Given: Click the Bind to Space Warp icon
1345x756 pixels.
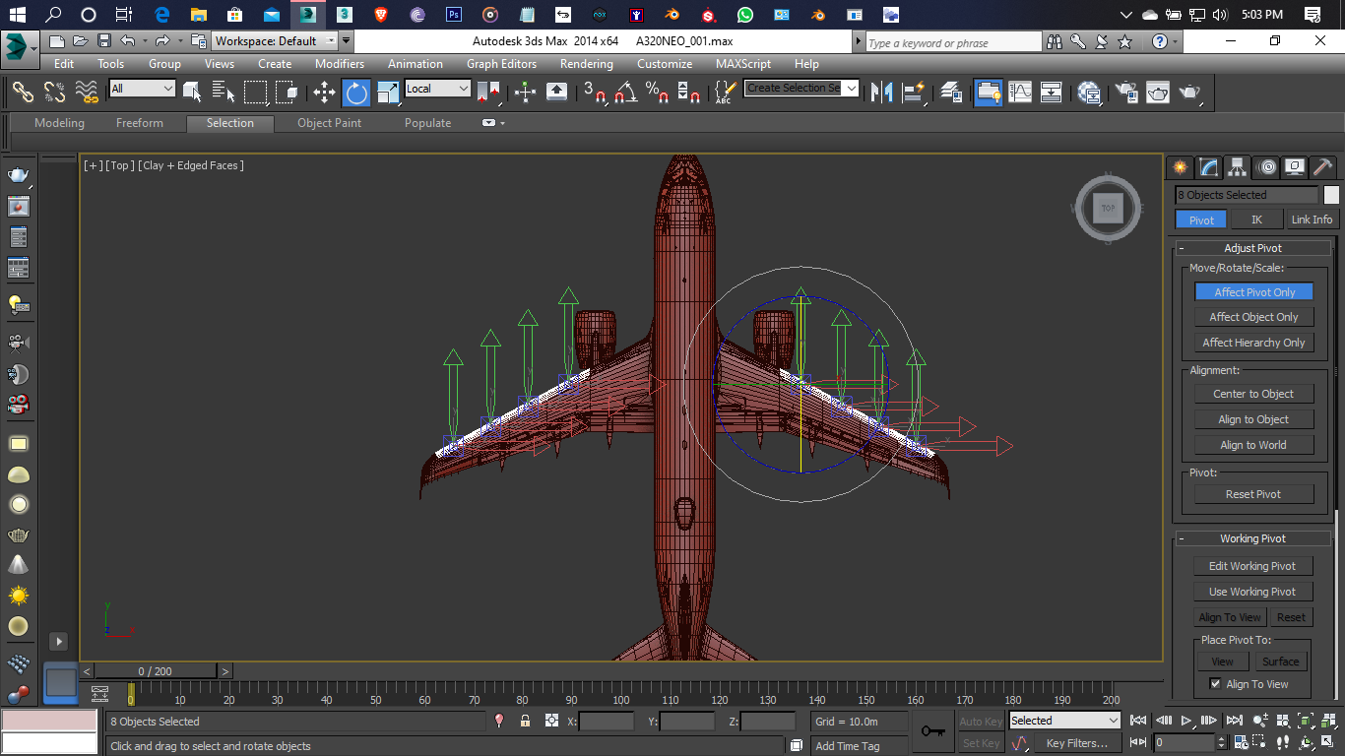Looking at the screenshot, I should click(87, 92).
